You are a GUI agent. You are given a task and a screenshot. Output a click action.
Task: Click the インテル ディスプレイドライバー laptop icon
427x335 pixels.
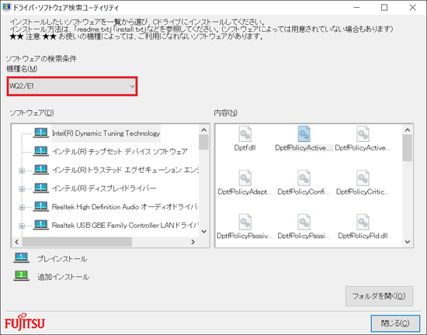coord(41,188)
